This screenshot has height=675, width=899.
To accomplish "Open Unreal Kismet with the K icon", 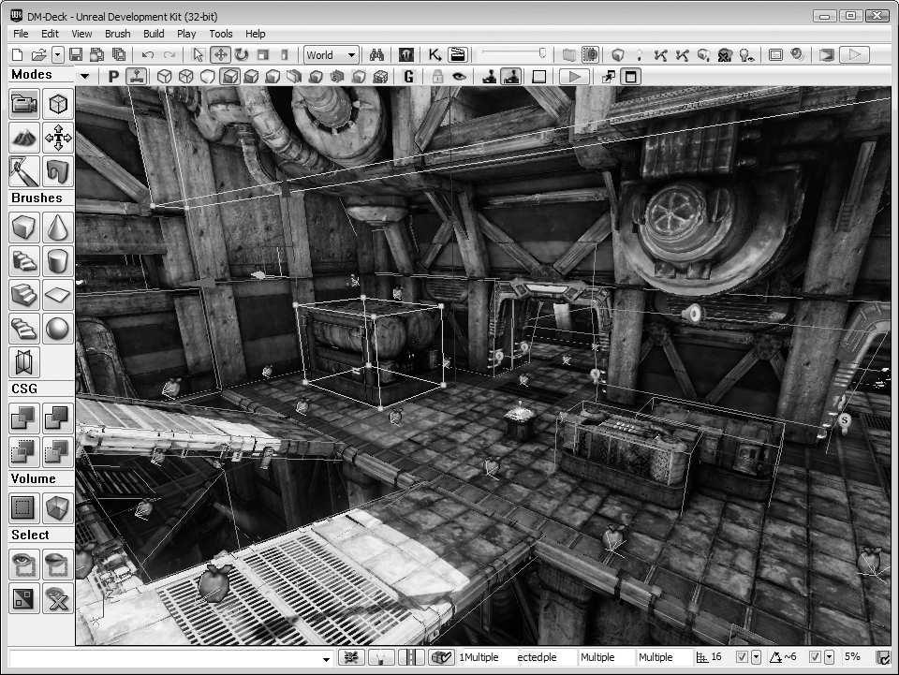I will (x=435, y=55).
